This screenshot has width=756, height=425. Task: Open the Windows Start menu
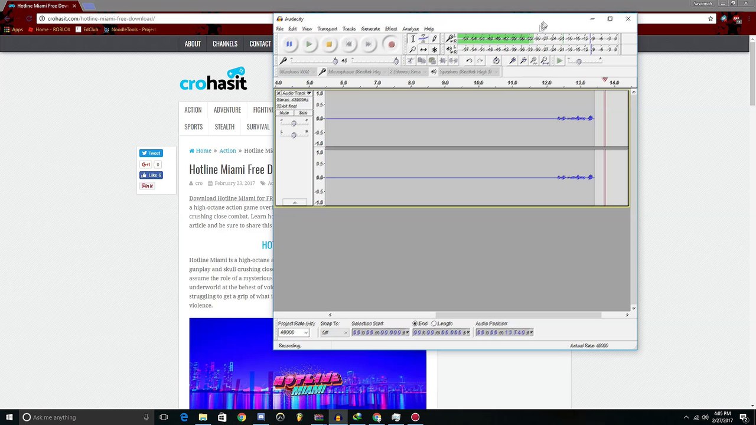tap(9, 417)
